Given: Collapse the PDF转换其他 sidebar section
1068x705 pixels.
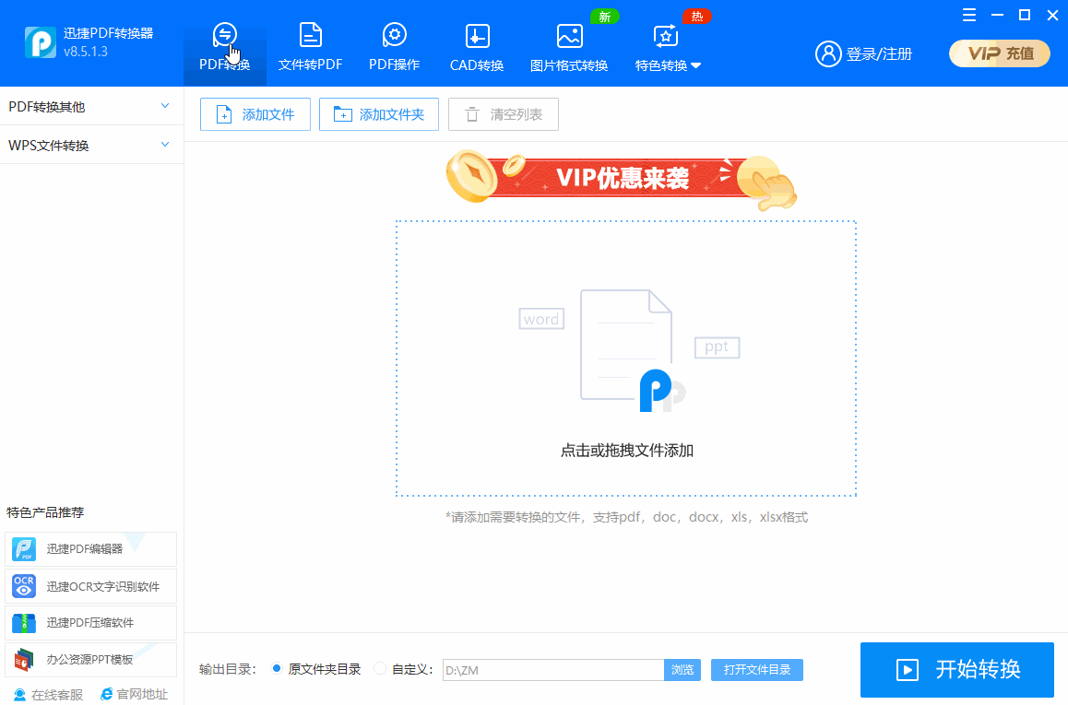Looking at the screenshot, I should (90, 106).
